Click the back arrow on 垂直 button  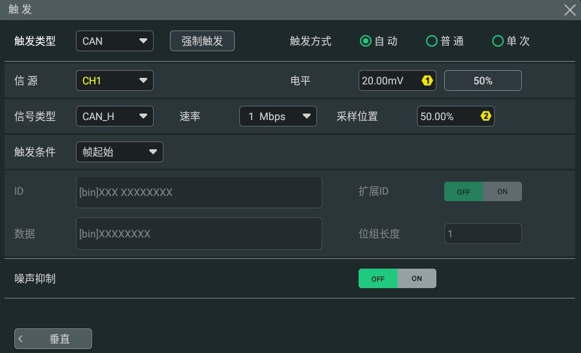coord(21,339)
